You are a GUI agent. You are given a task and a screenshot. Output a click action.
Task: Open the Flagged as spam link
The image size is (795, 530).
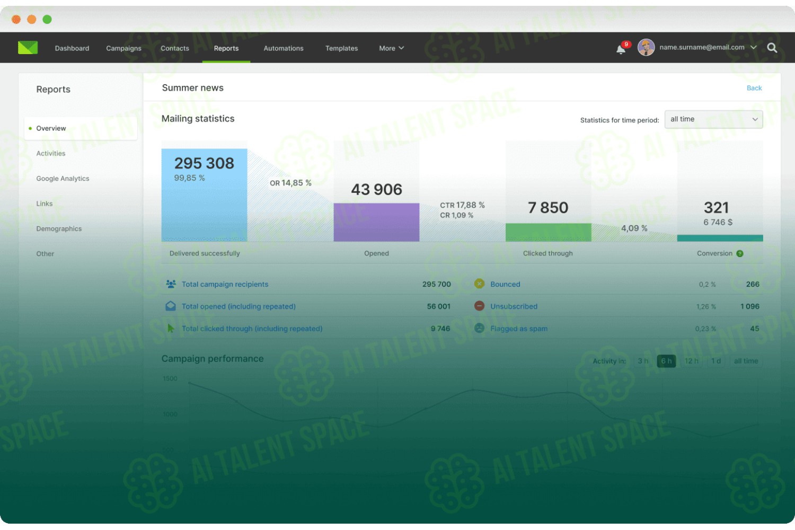click(519, 329)
